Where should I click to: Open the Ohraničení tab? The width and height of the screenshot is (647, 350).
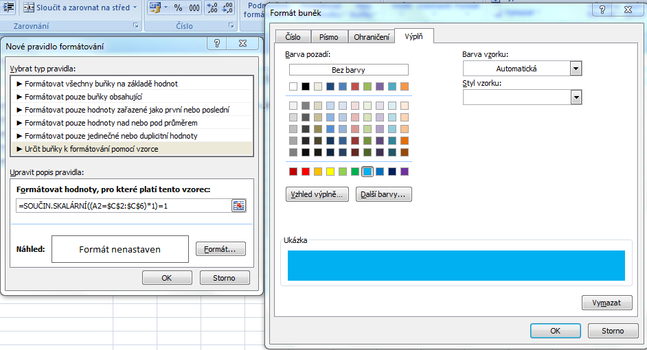tap(371, 37)
